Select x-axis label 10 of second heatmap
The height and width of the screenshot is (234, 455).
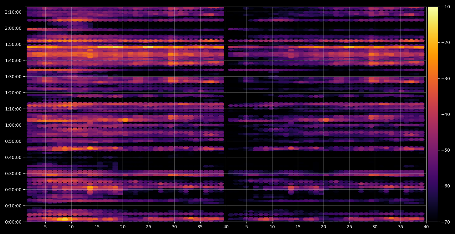[272, 227]
